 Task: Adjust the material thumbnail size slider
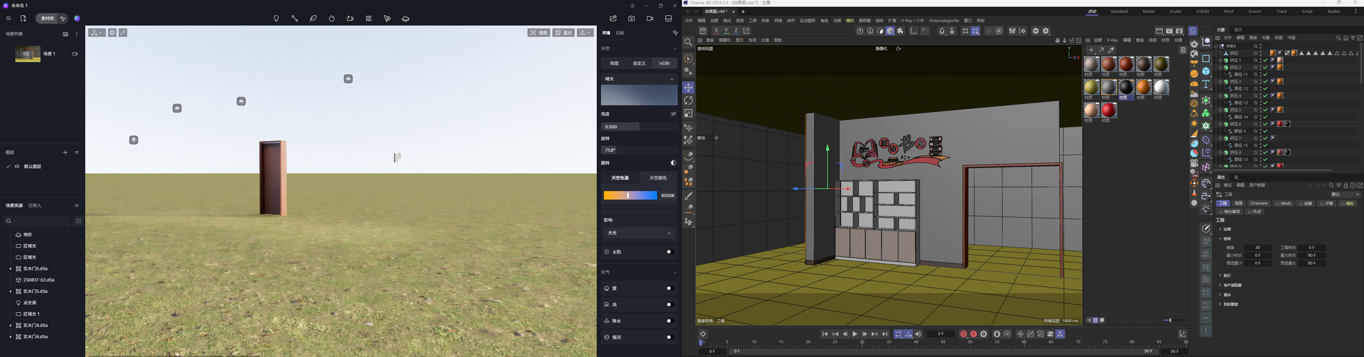click(x=1174, y=320)
